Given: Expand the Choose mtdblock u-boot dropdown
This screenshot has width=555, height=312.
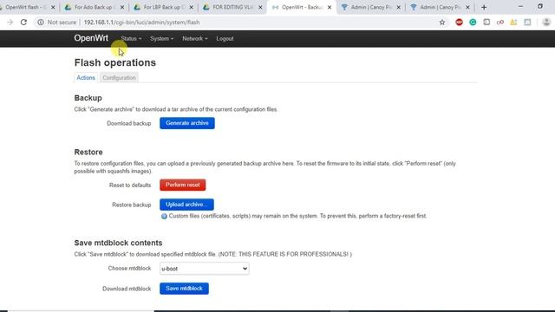Looking at the screenshot, I should (205, 269).
